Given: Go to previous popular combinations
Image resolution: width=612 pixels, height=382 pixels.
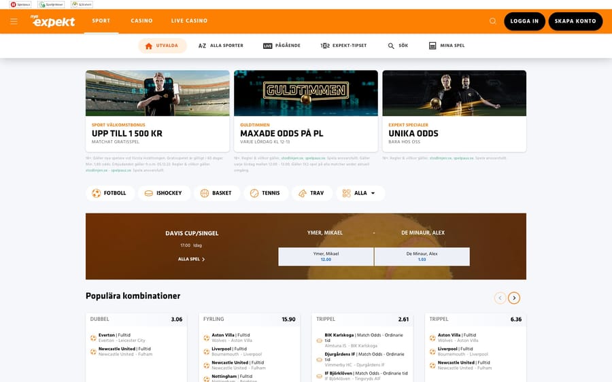Looking at the screenshot, I should coord(500,298).
